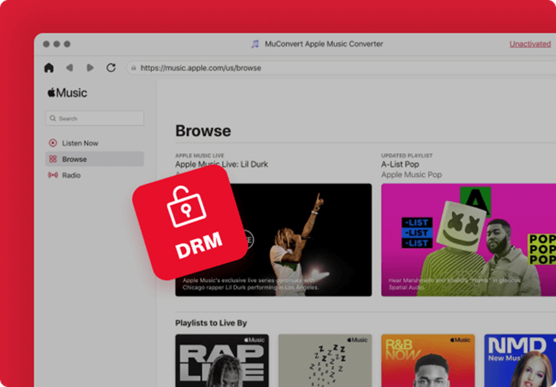This screenshot has width=556, height=387.
Task: Open the NMD New Music playlist cover
Action: [x=520, y=361]
